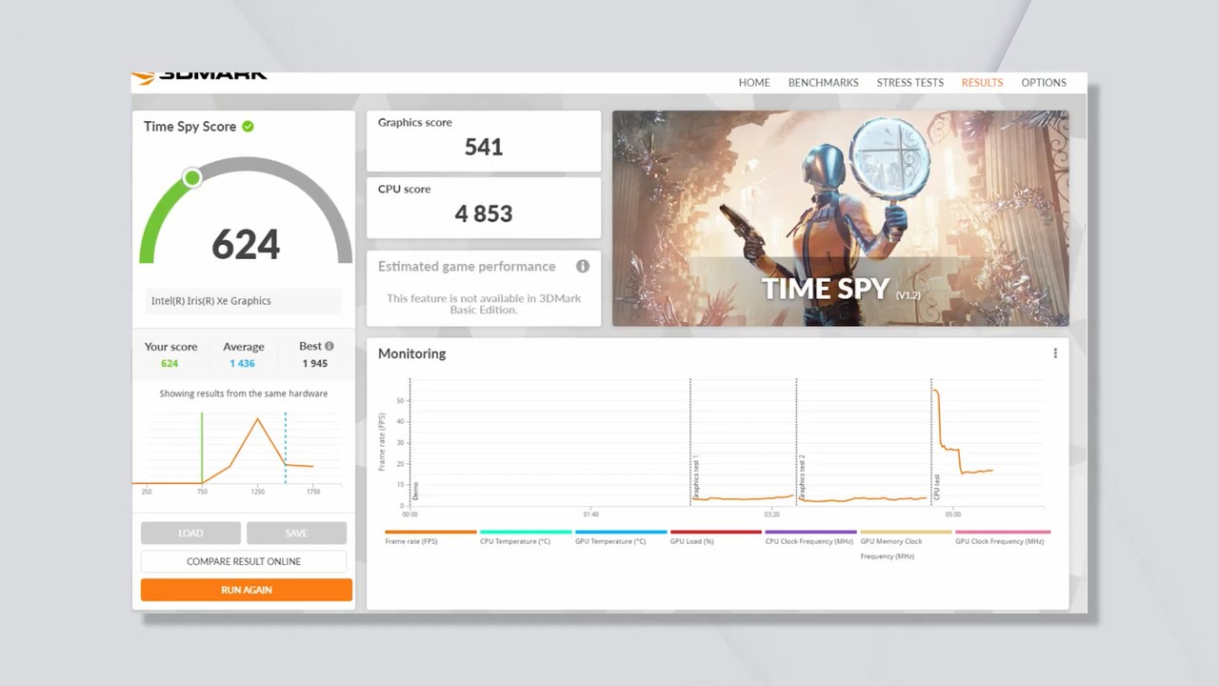1219x686 pixels.
Task: Click the Demo marker line in chart
Action: point(410,441)
